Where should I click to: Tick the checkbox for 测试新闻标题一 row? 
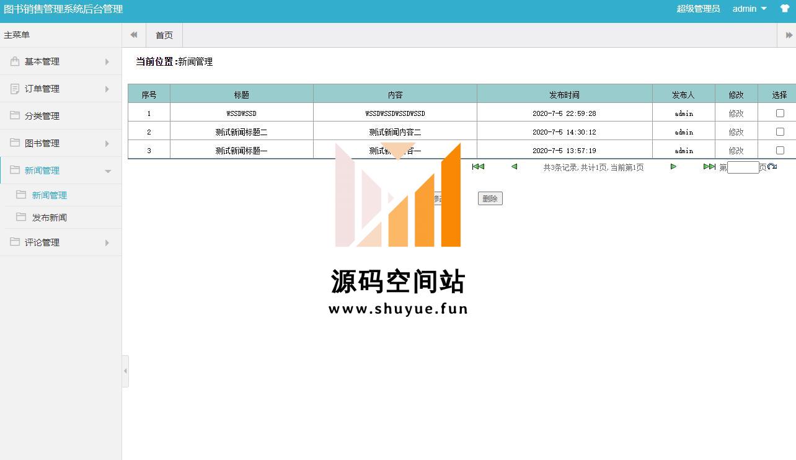click(x=780, y=150)
